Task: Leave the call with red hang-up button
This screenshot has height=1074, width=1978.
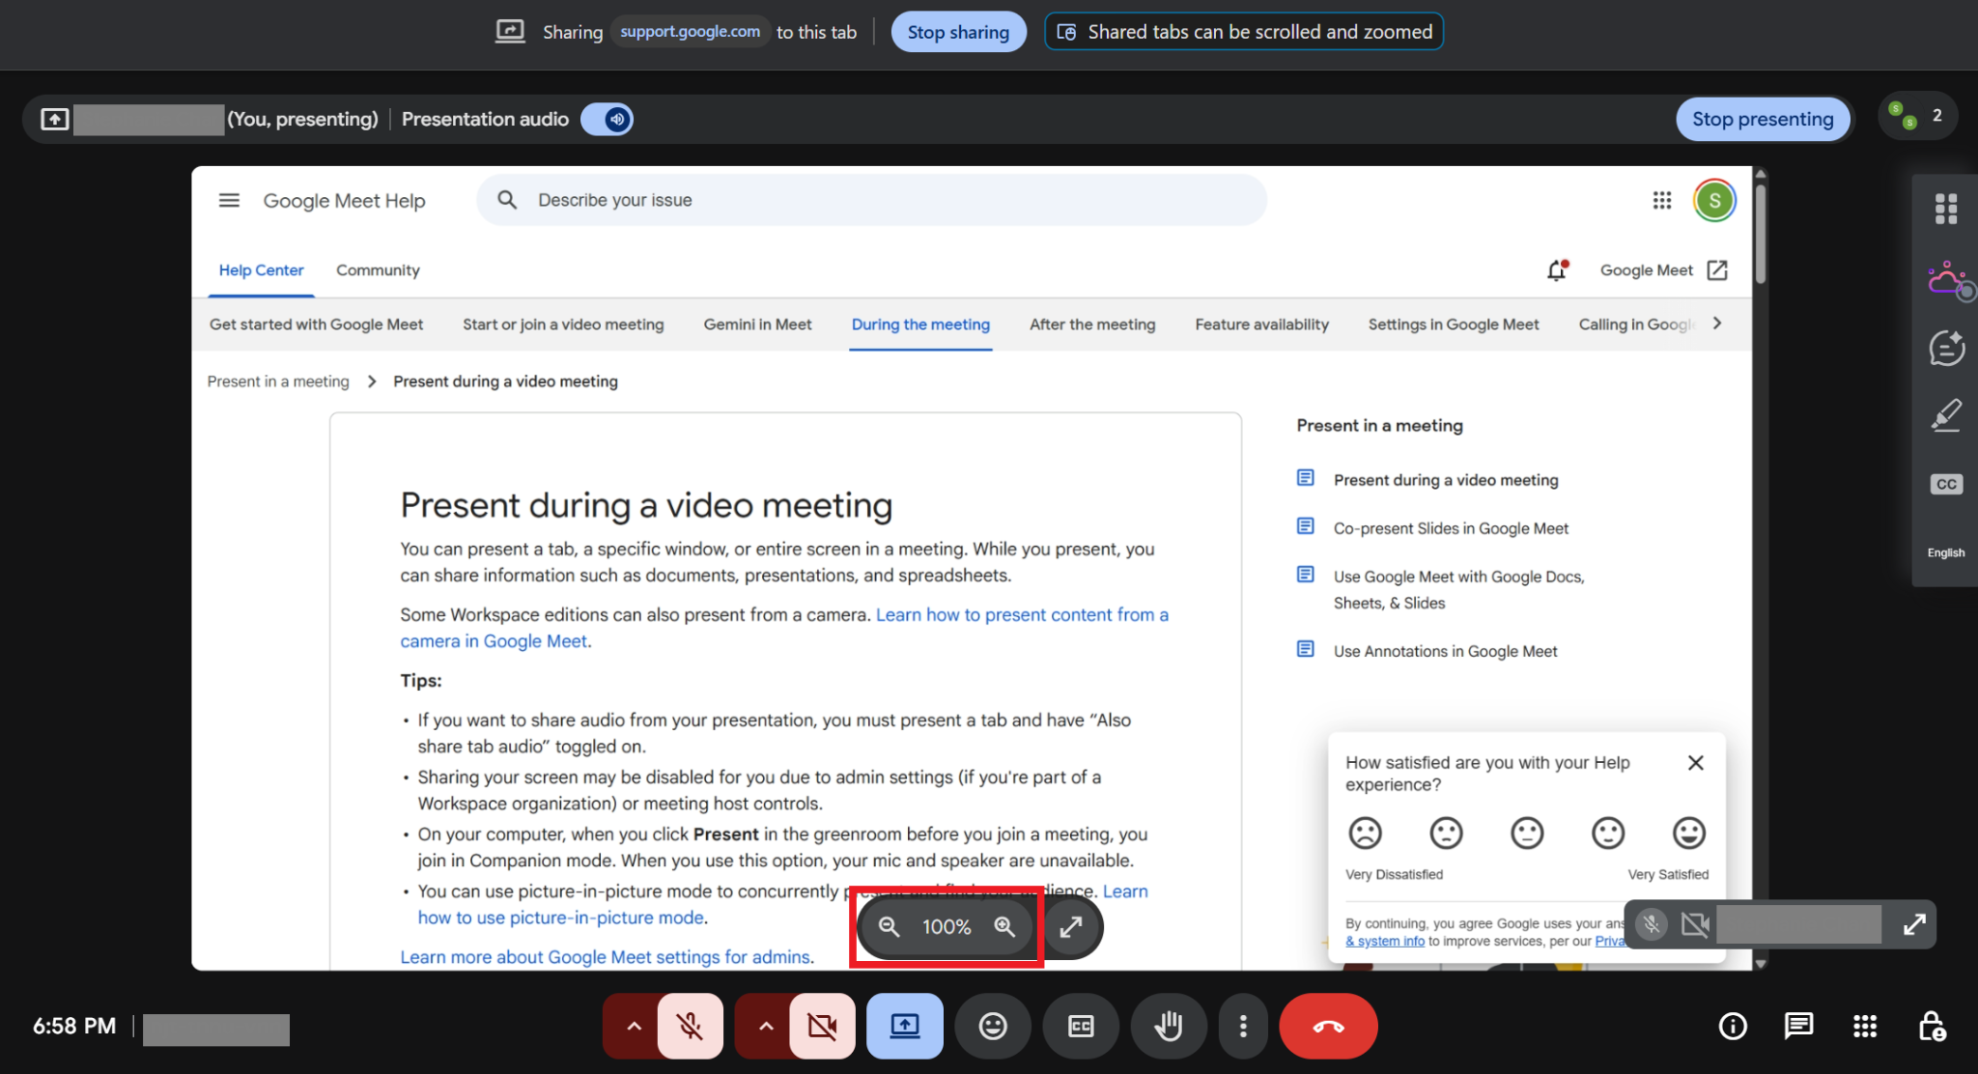Action: tap(1328, 1026)
